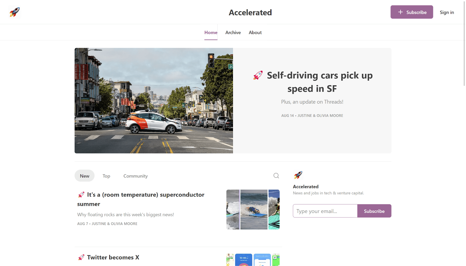Switch to the Archive tab
The height and width of the screenshot is (266, 466).
[x=233, y=32]
